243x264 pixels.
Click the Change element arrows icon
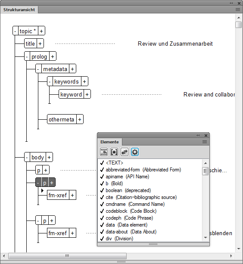(125, 152)
